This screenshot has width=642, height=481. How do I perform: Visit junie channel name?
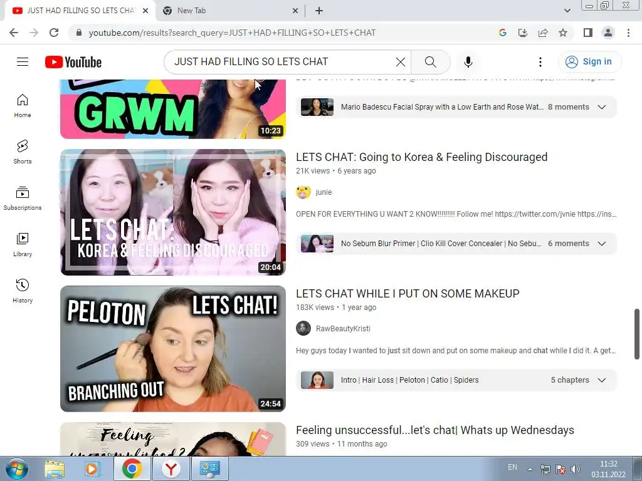(324, 192)
